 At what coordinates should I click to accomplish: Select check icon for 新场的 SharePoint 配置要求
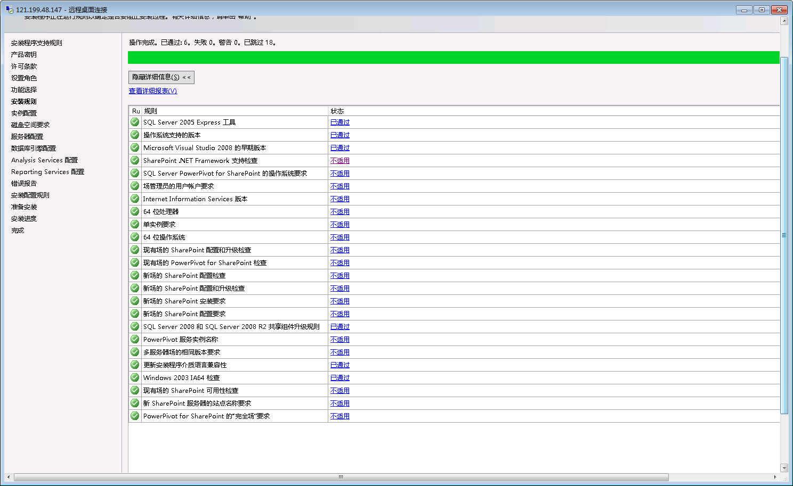pyautogui.click(x=135, y=314)
